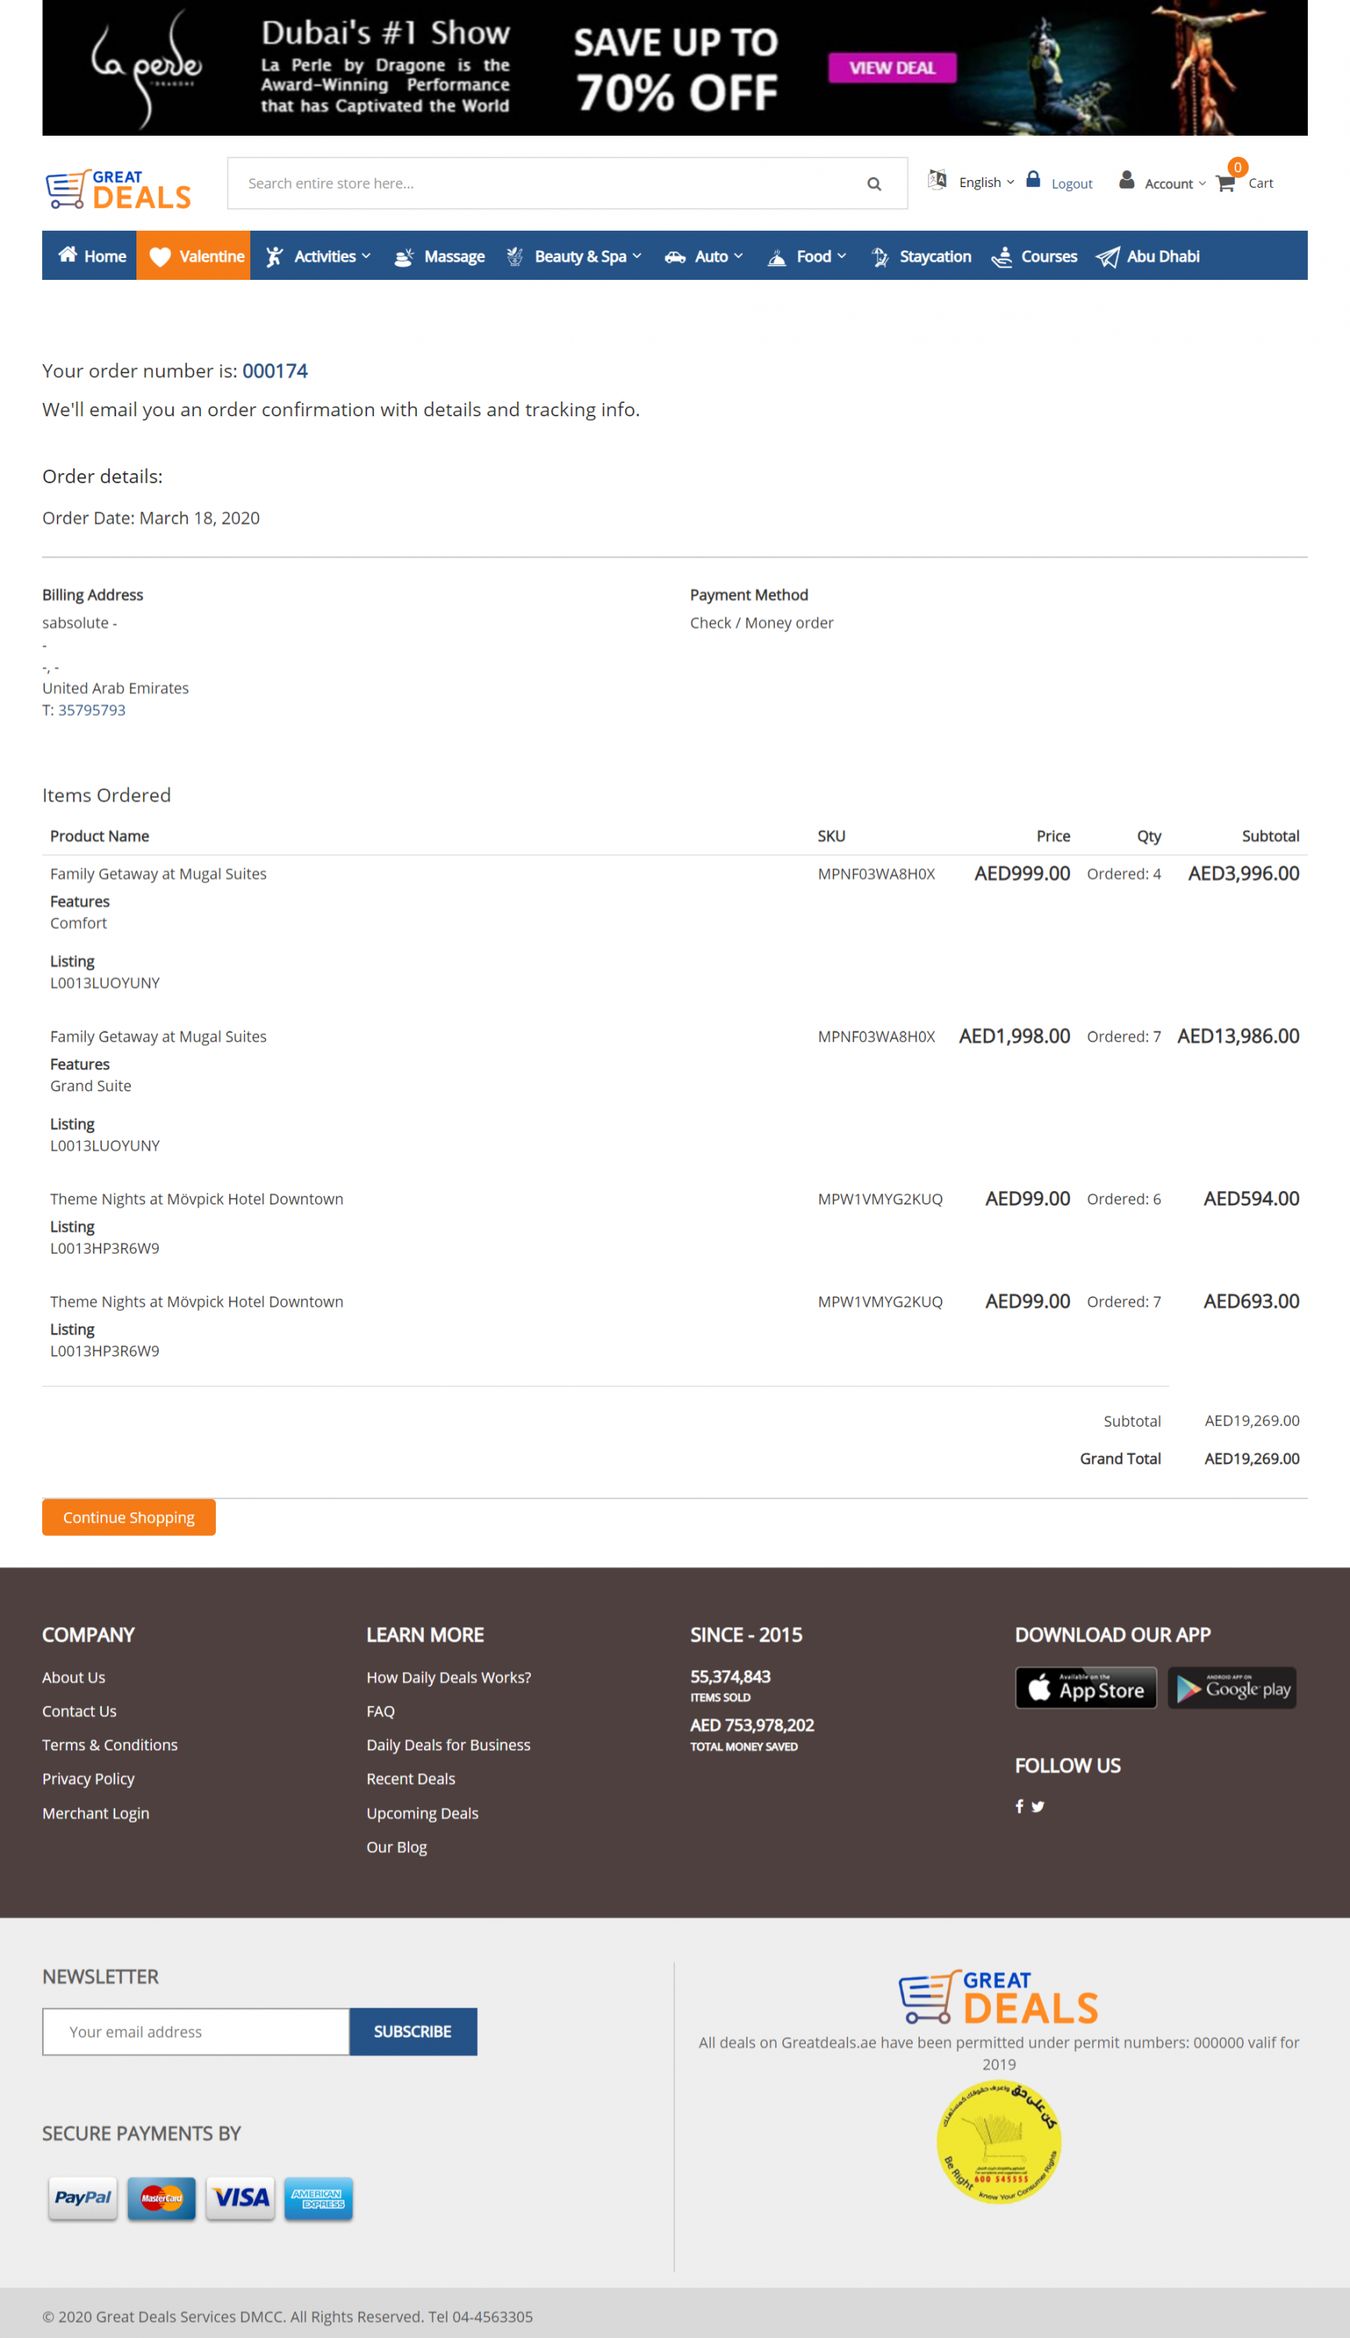
Task: Click subtotal AED13,986.00 for Grand Suite
Action: pos(1238,1036)
